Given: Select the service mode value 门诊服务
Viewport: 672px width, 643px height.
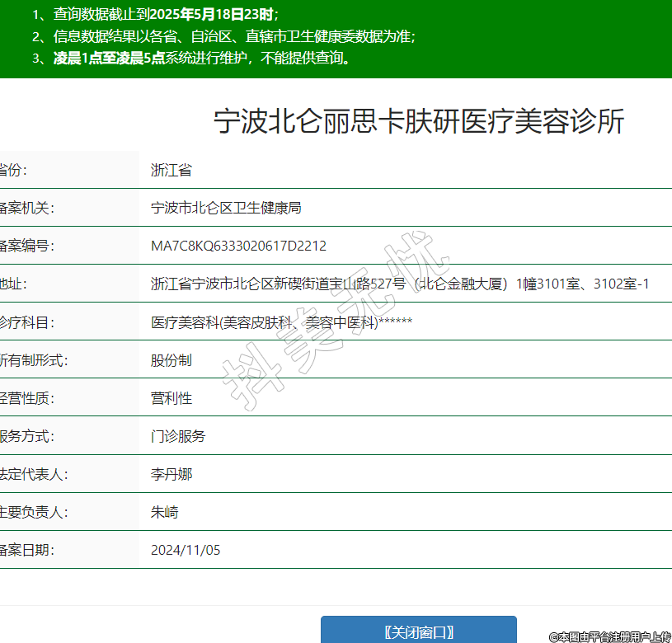Looking at the screenshot, I should point(178,436).
